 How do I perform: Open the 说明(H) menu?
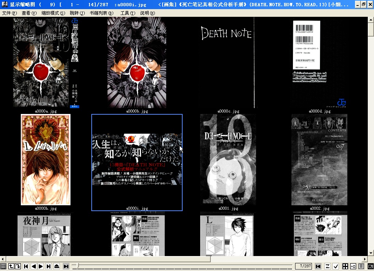point(148,13)
